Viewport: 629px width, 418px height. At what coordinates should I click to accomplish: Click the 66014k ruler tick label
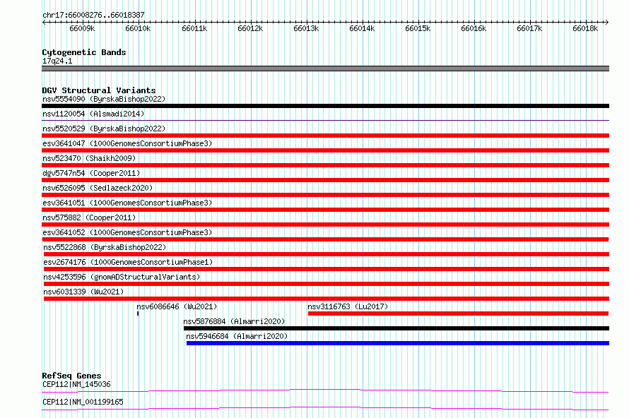click(x=362, y=28)
